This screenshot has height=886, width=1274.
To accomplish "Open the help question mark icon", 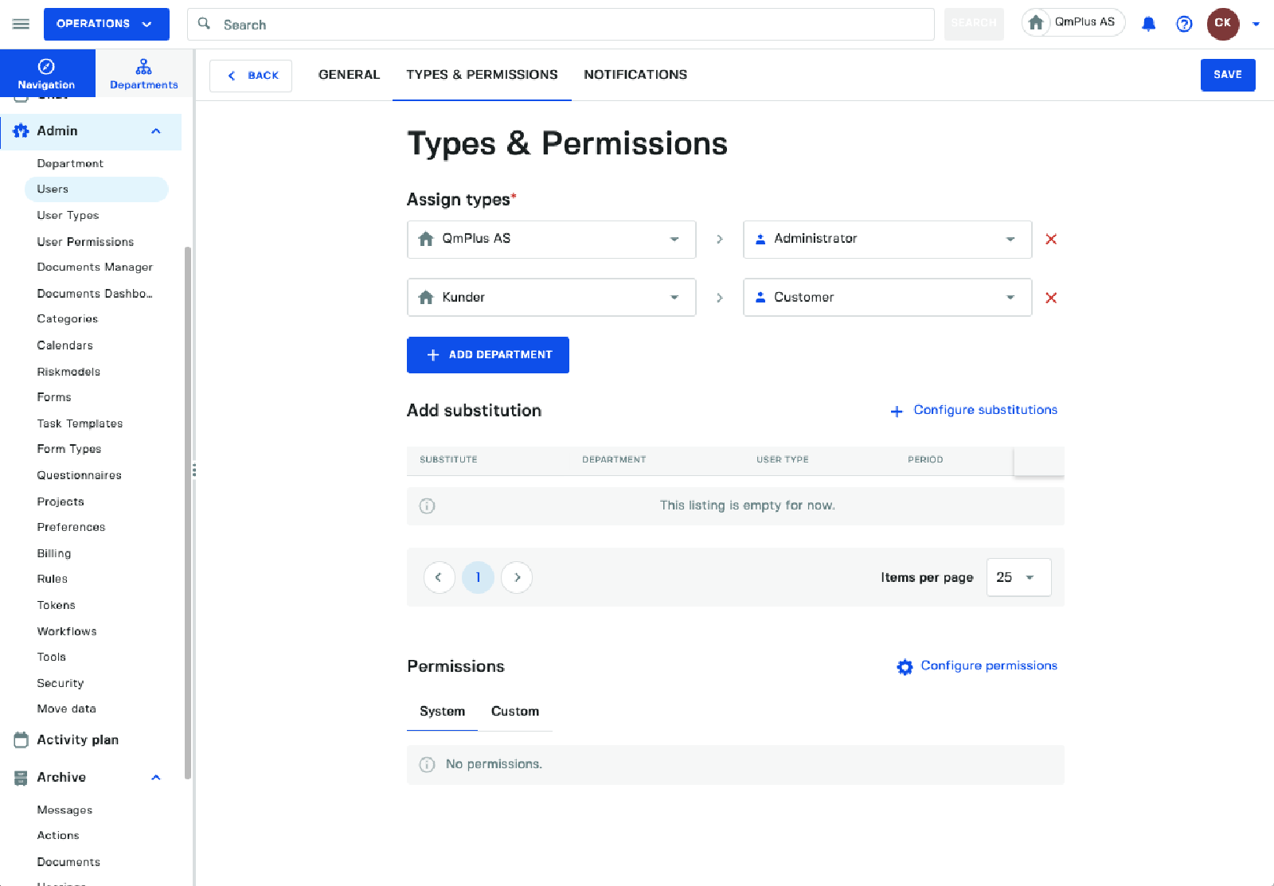I will click(x=1184, y=24).
